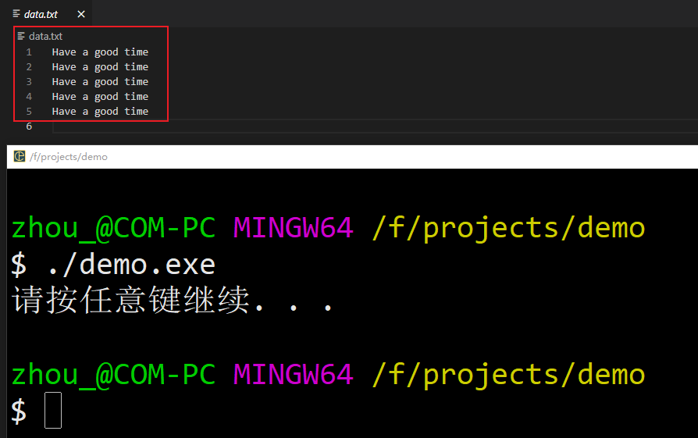Select line number 4 in the editor gutter
The image size is (698, 438).
[x=29, y=97]
